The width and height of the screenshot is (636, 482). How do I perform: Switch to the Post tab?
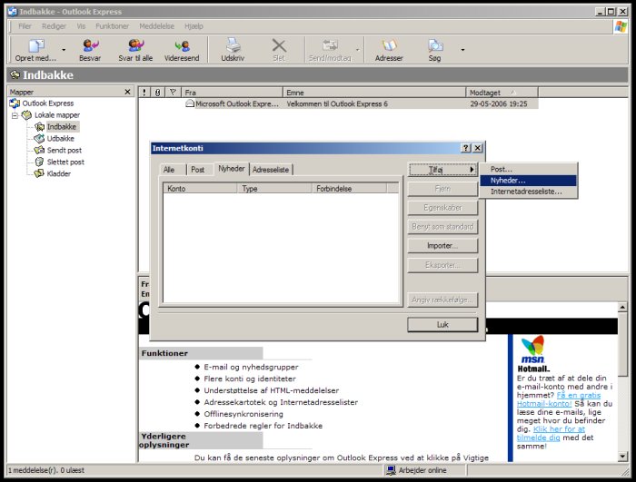click(197, 170)
